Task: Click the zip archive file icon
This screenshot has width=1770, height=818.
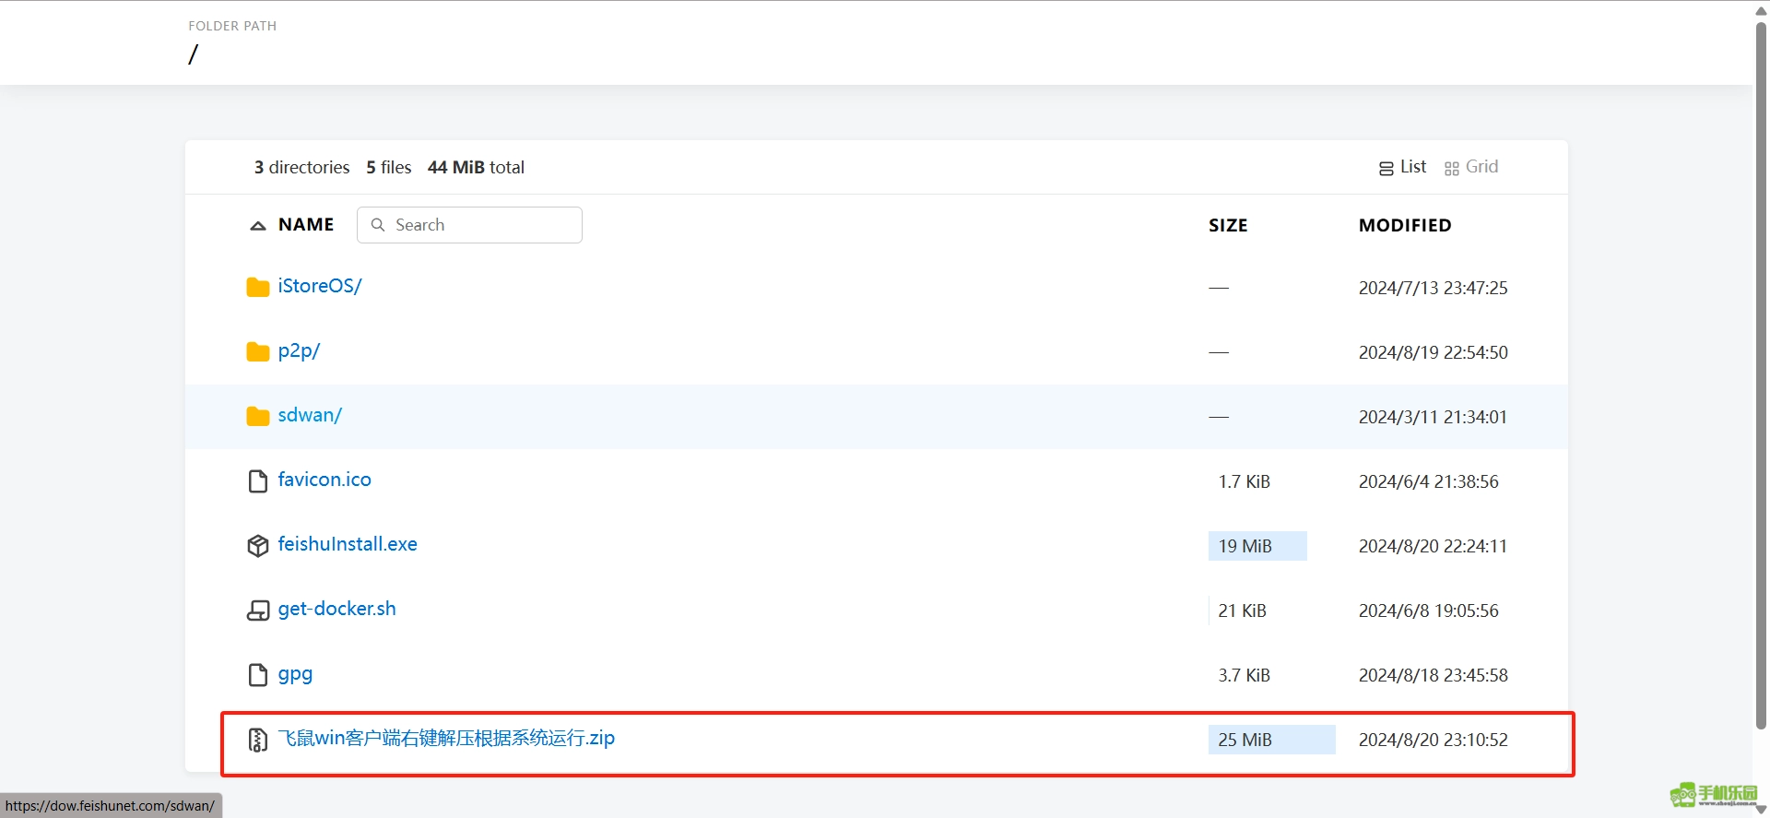Action: coord(257,740)
